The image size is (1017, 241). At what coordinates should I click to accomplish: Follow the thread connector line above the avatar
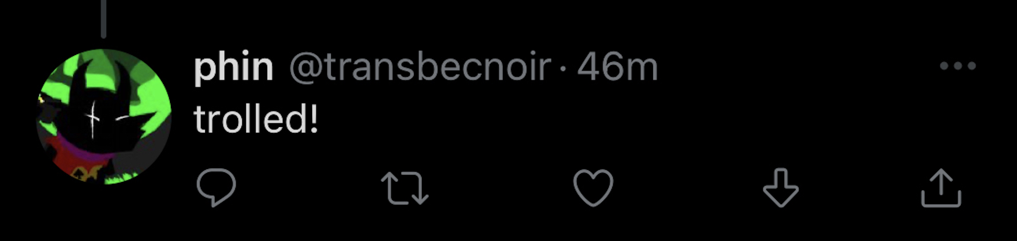[x=103, y=19]
